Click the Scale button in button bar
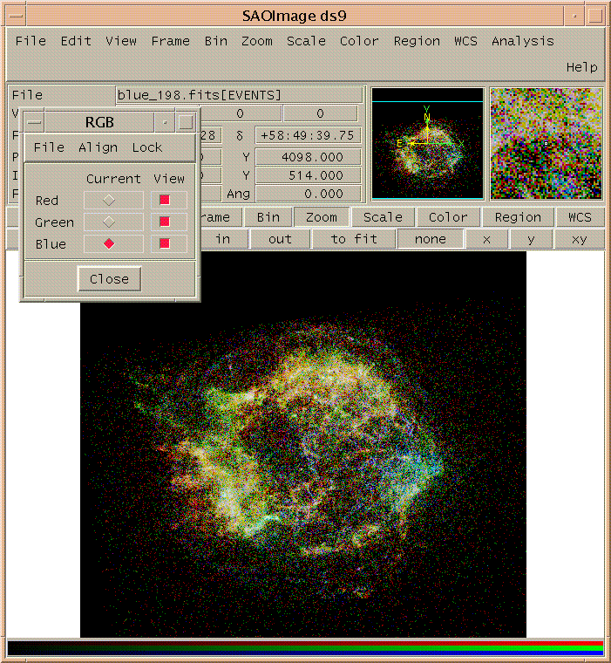This screenshot has width=611, height=663. (383, 217)
